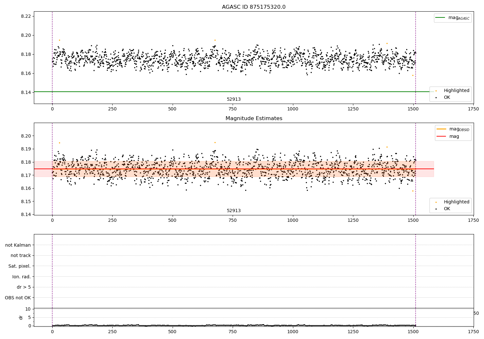The image size is (484, 339).
Task: Click the red 'mag' legend entry
Action: click(448, 137)
